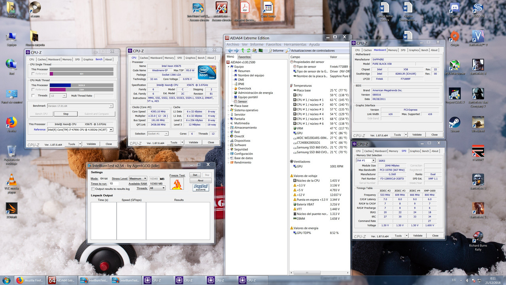Click Stop button in CPU-Z Bench

[x=66, y=114]
